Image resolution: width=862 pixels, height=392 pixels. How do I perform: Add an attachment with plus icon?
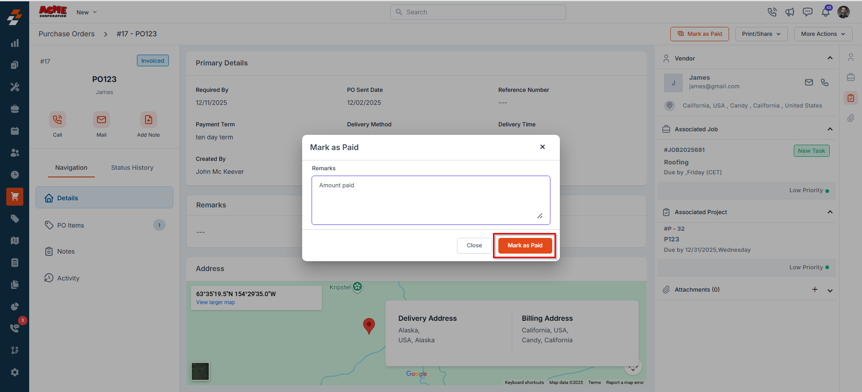815,289
